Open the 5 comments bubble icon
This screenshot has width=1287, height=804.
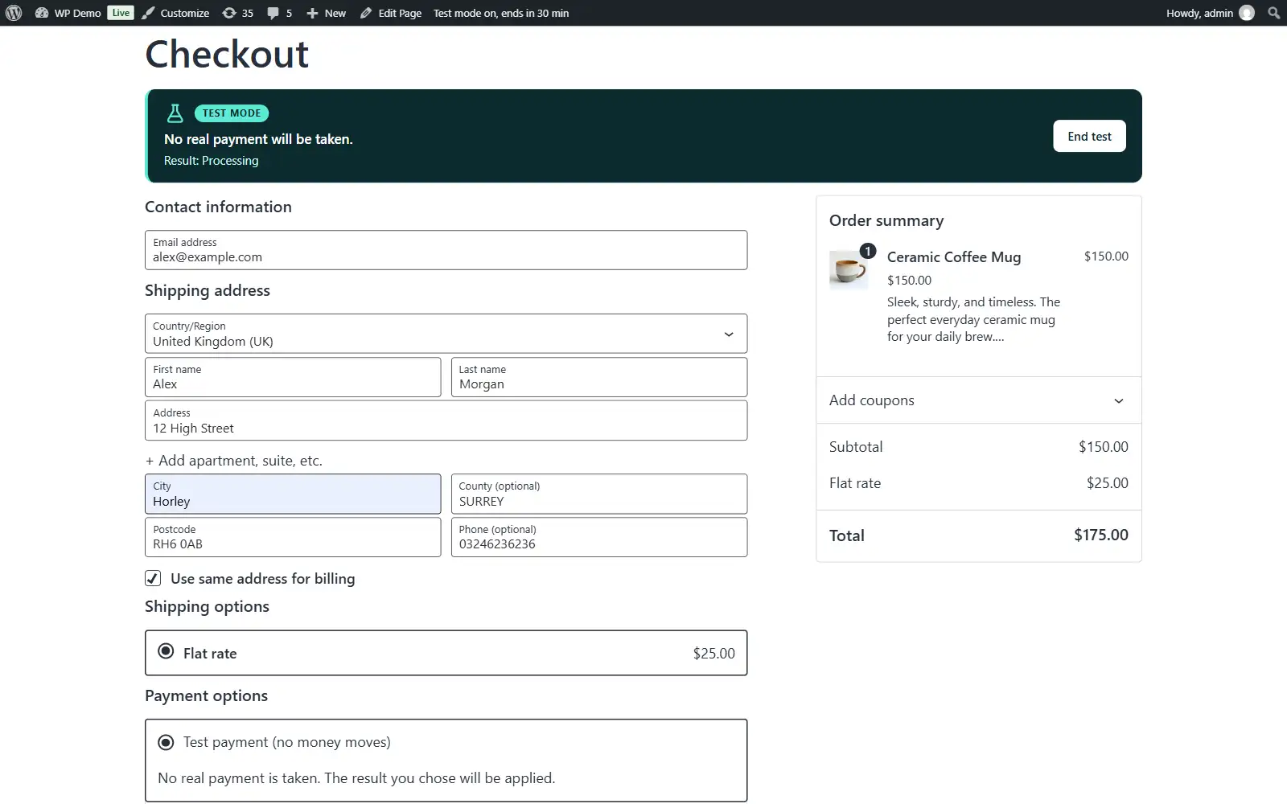click(273, 13)
